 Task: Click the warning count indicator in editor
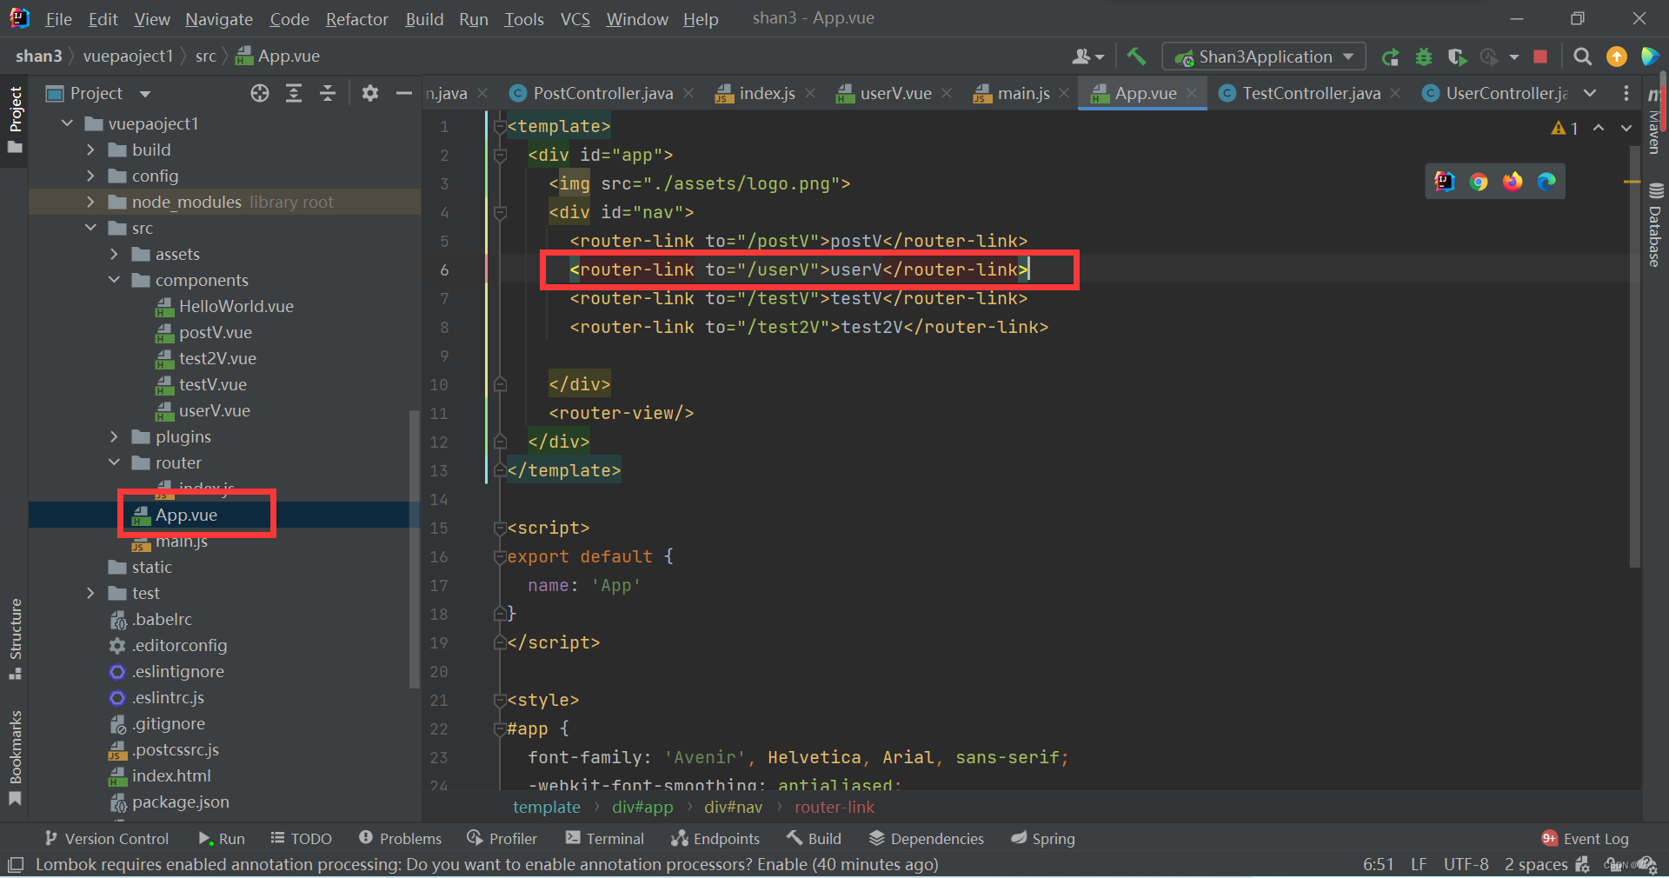pos(1565,128)
